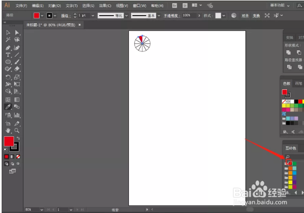The height and width of the screenshot is (213, 304).
Task: Select the Direct Selection tool
Action: point(17,32)
